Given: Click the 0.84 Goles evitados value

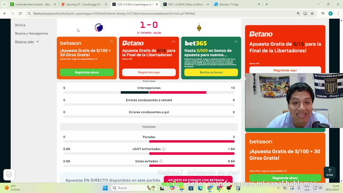Looking at the screenshot, I should coord(231,161).
